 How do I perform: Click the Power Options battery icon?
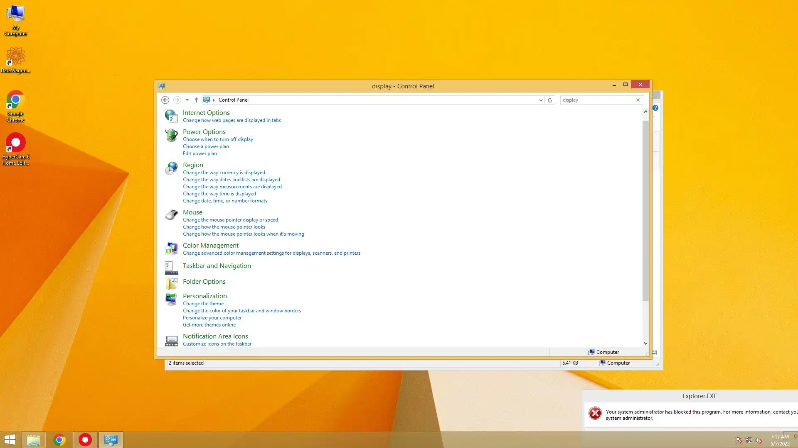(171, 135)
